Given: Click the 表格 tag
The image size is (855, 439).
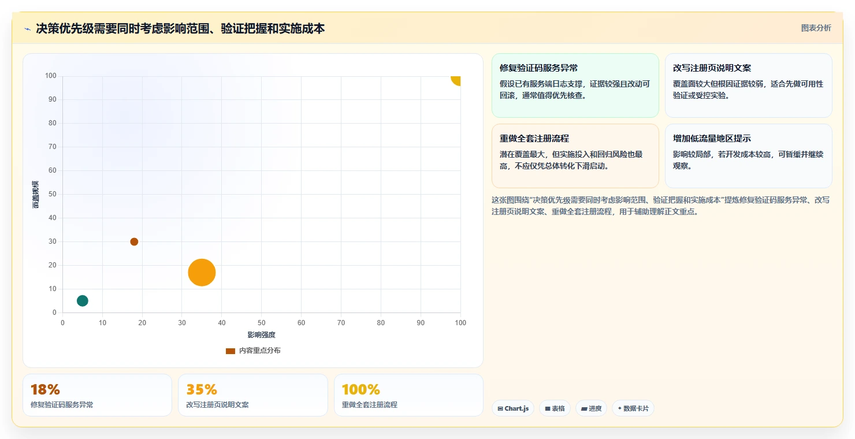Looking at the screenshot, I should 555,408.
